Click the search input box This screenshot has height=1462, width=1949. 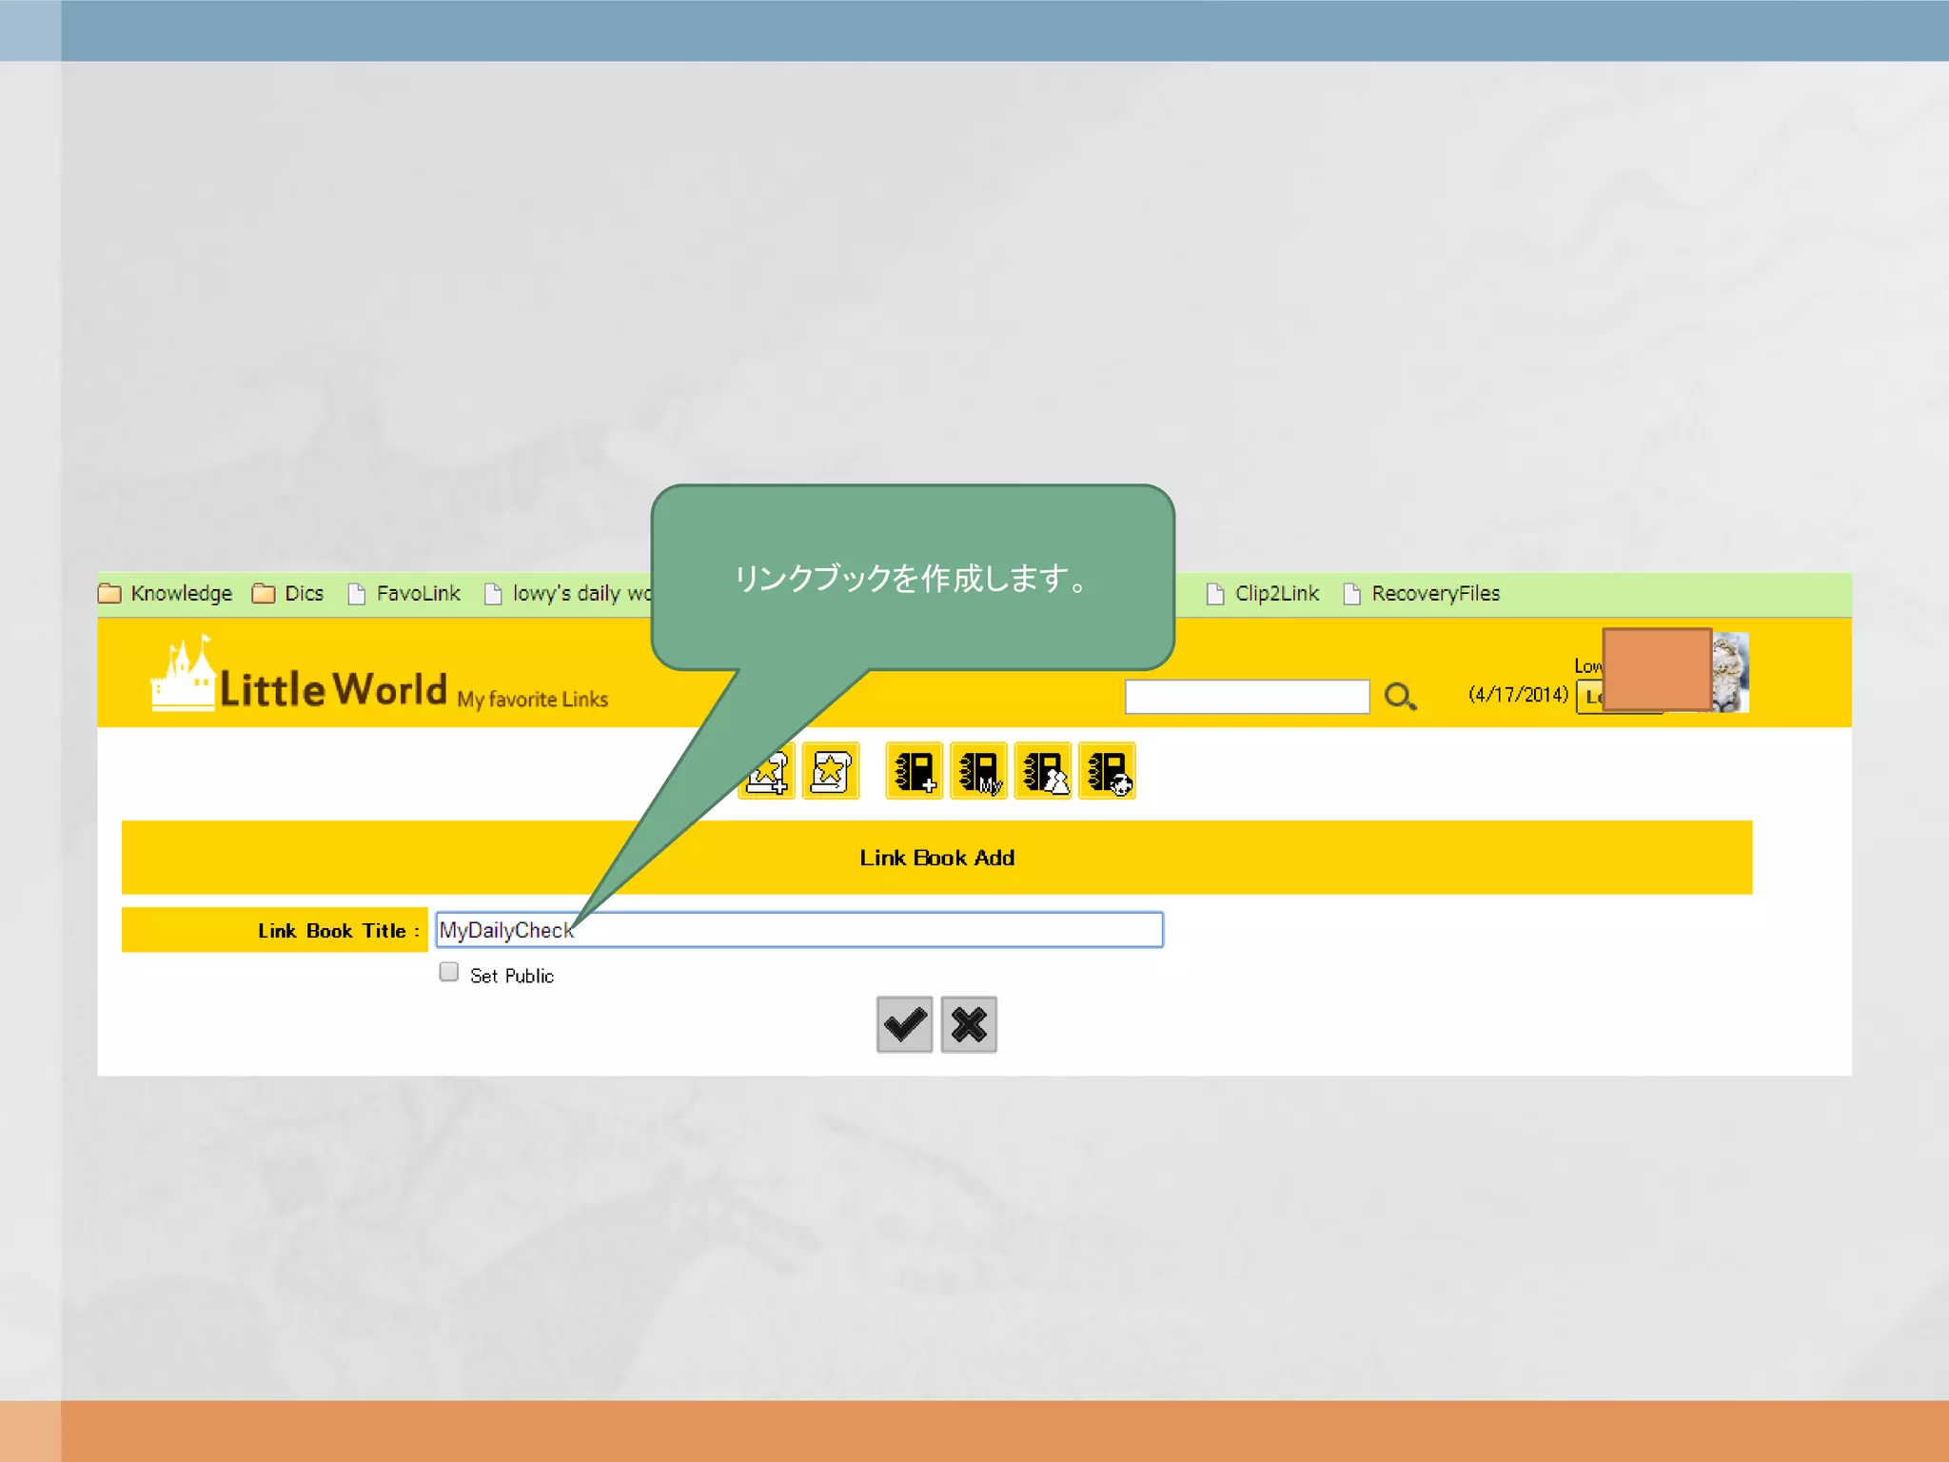[x=1247, y=697]
